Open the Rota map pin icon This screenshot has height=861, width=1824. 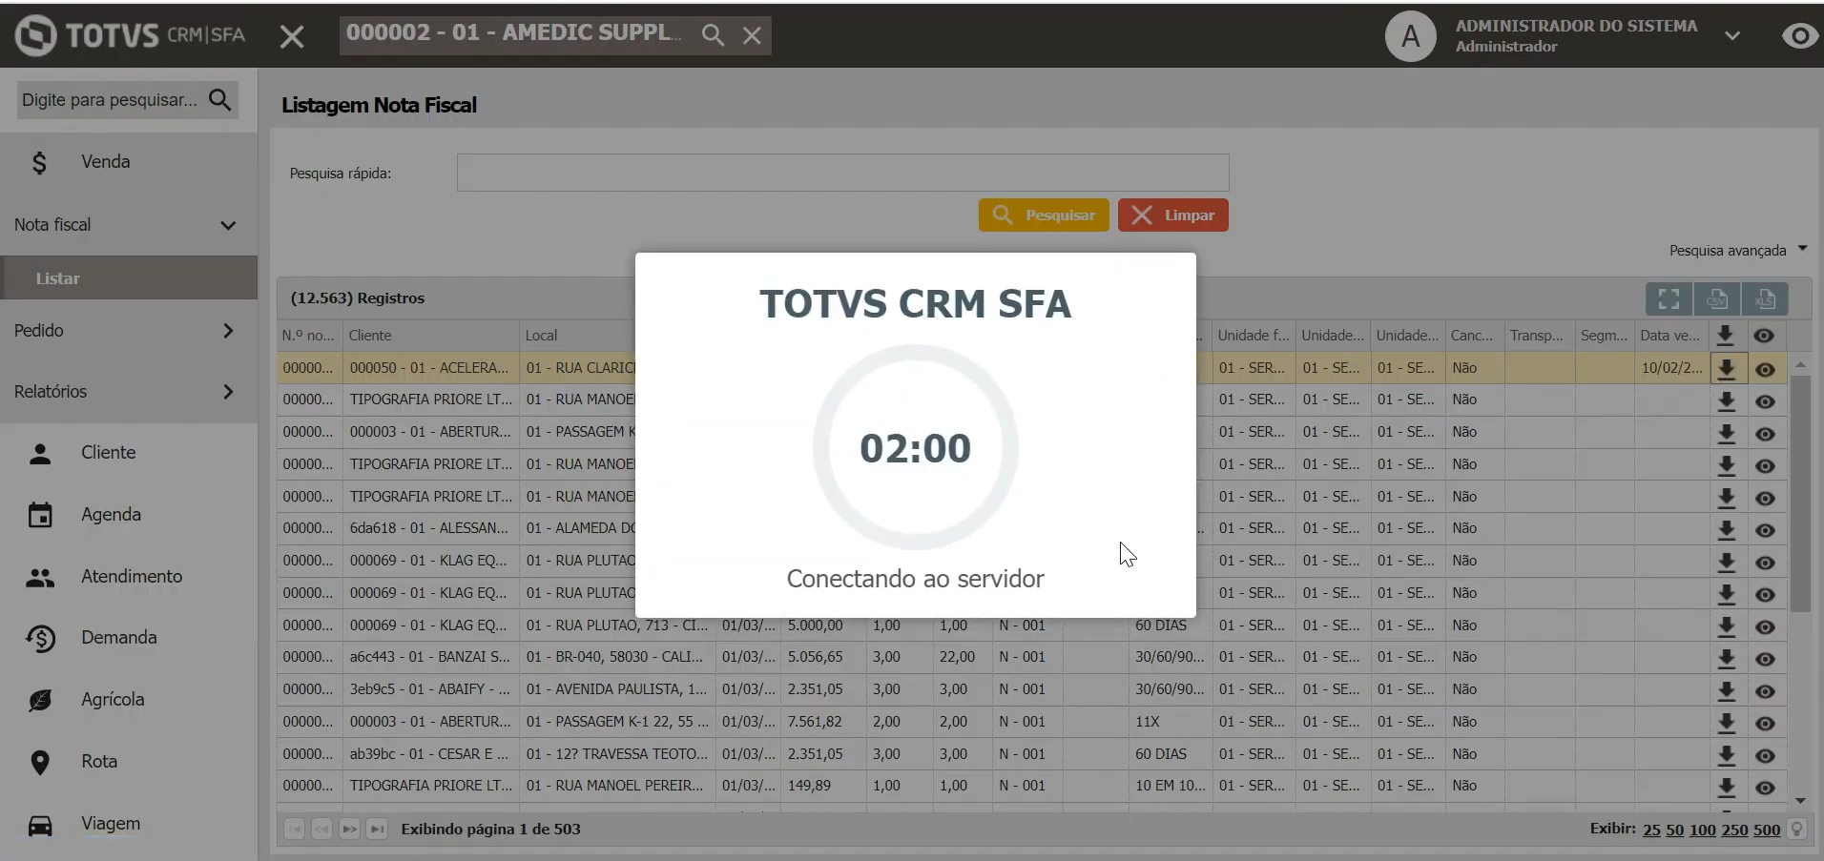[x=40, y=763]
